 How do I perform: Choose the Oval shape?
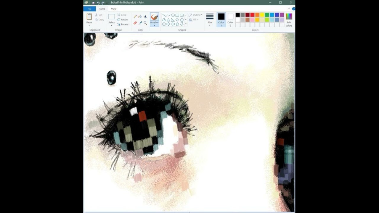(x=173, y=15)
